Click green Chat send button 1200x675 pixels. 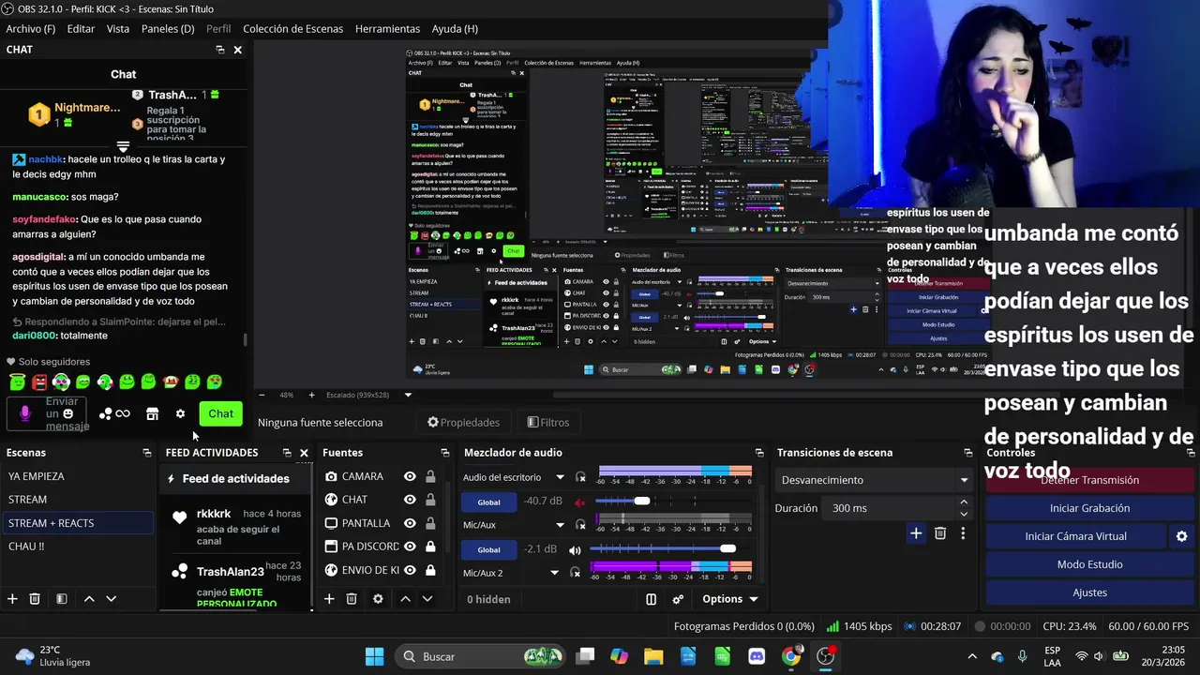coord(221,413)
